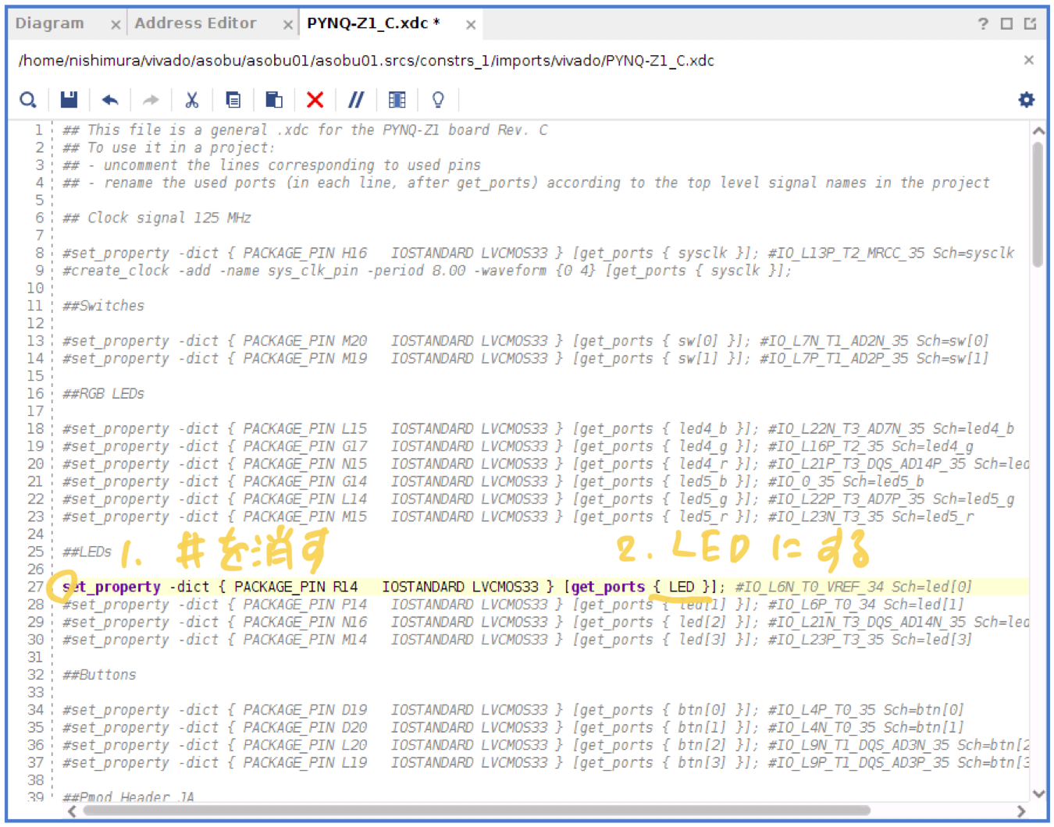
Task: Click the sysclk PACKAGE_PIN H16 line
Action: coord(539,253)
